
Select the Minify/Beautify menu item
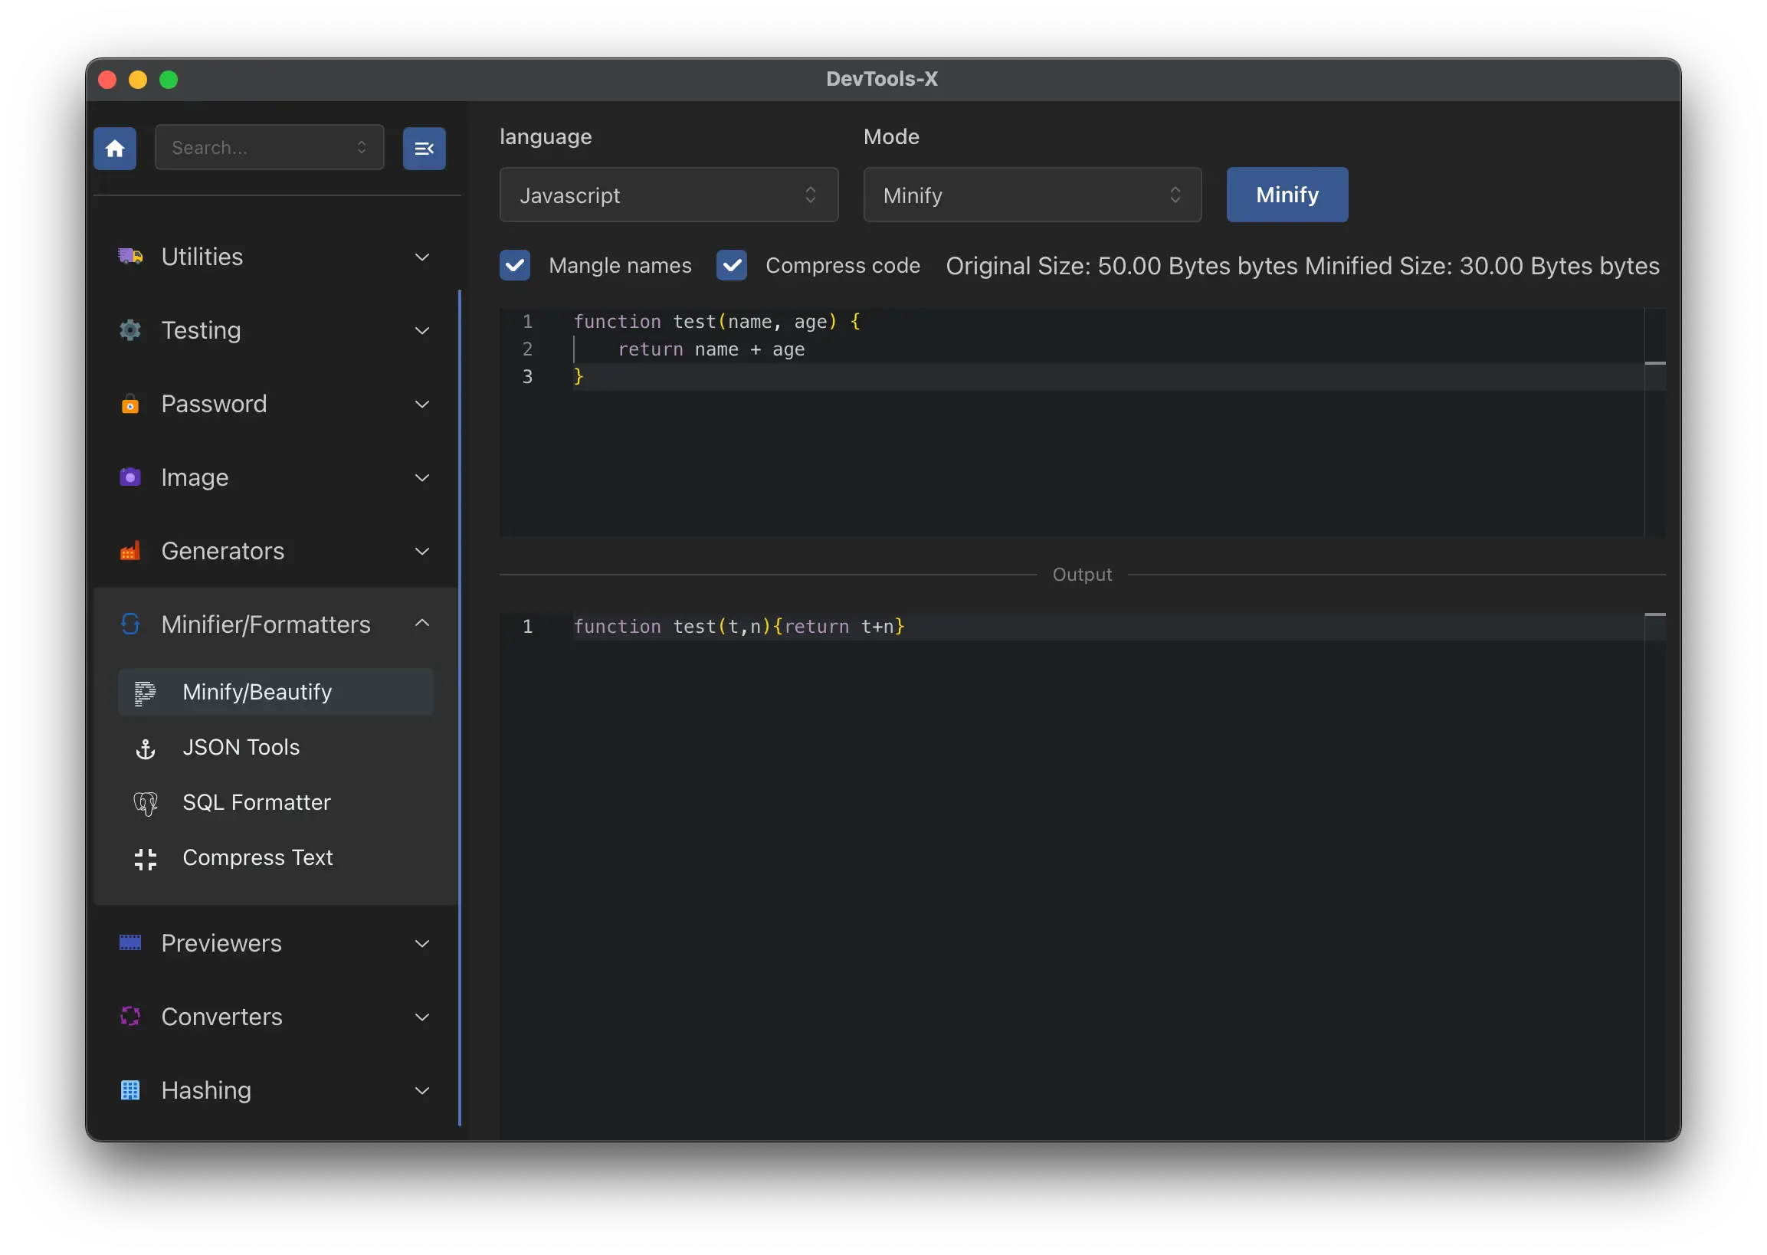pyautogui.click(x=275, y=692)
